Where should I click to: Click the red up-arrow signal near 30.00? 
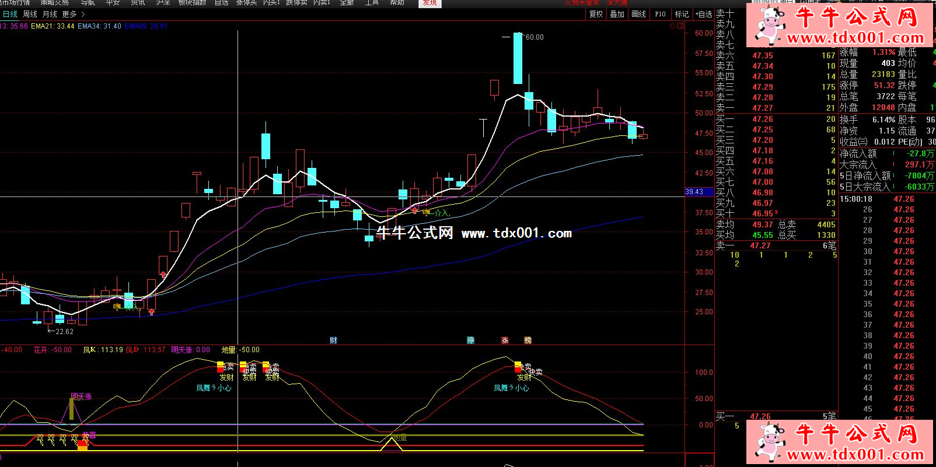coord(163,274)
